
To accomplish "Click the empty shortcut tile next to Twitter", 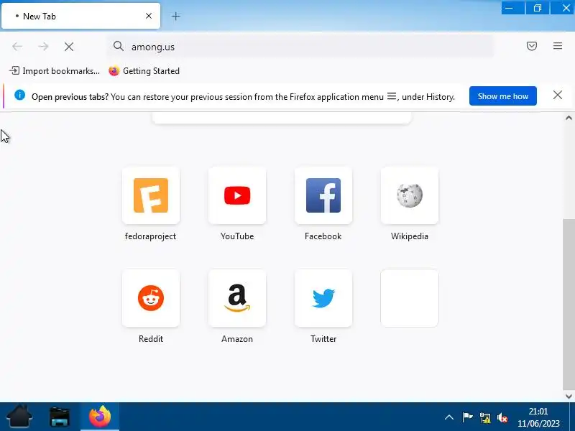I will 410,298.
